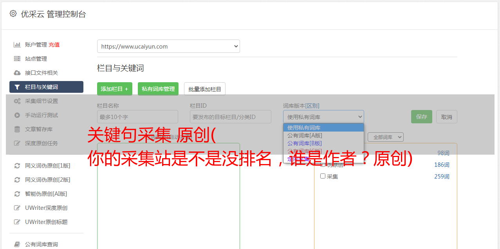
Task: Select 使用私有词库 in the dropdown list
Action: [x=323, y=128]
